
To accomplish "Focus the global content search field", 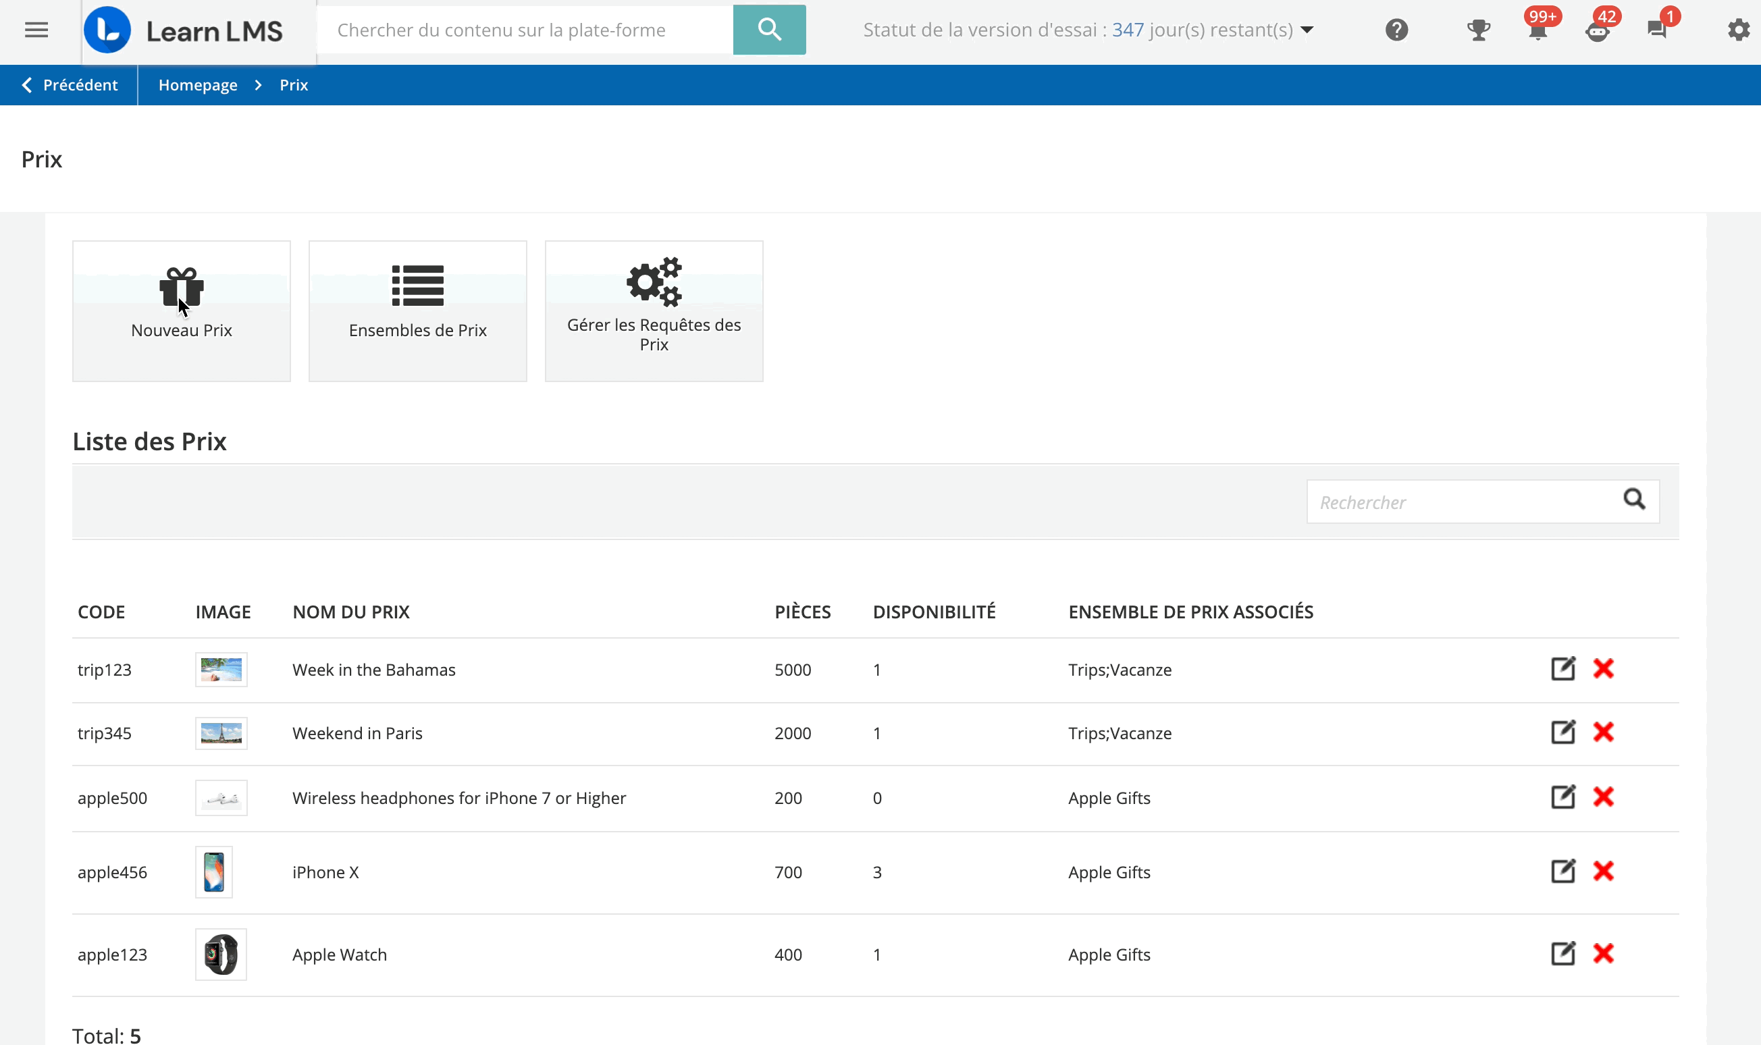I will click(525, 30).
